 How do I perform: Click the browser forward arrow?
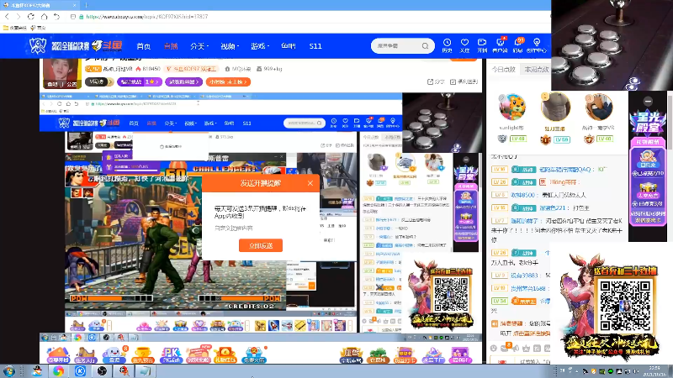coord(19,16)
